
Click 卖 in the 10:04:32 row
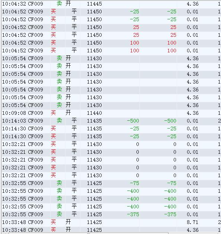59,4
